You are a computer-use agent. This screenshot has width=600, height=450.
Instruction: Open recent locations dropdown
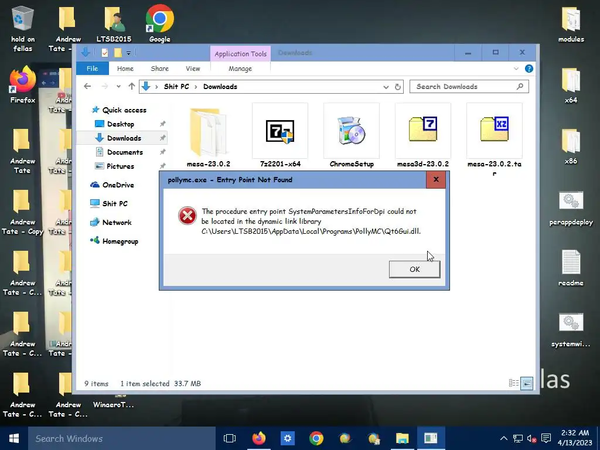118,87
